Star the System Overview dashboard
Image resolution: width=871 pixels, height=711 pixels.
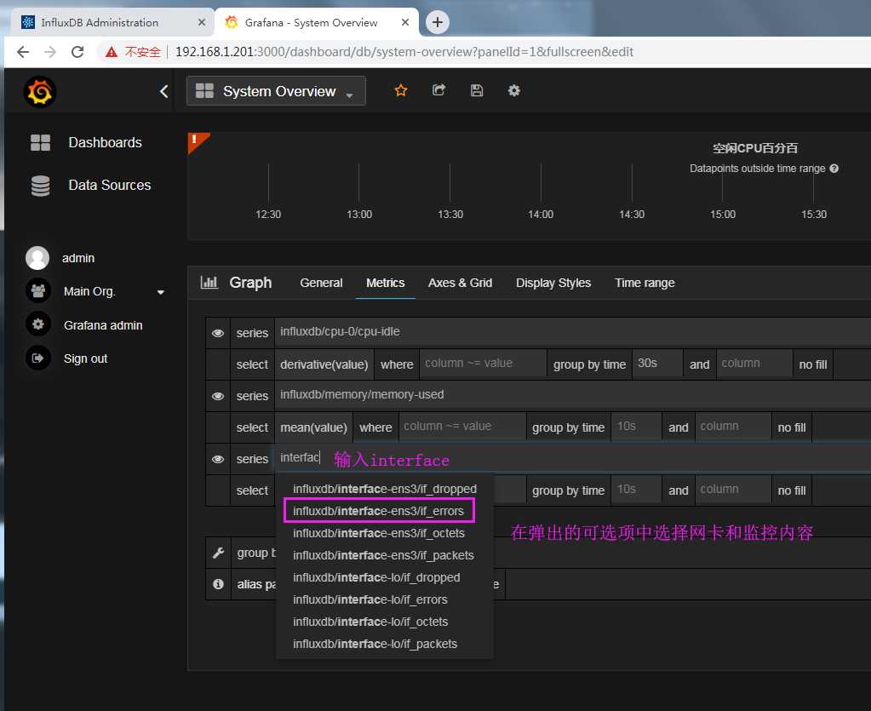click(x=401, y=90)
